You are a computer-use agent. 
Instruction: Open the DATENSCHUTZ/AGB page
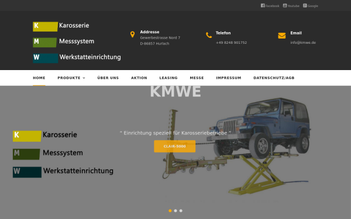click(x=274, y=78)
